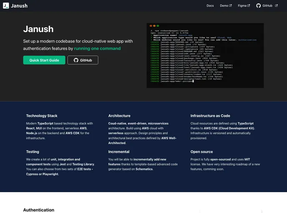Screen dimensions: 287x213
Task: Open the Demo navigation link
Action: (224, 6)
